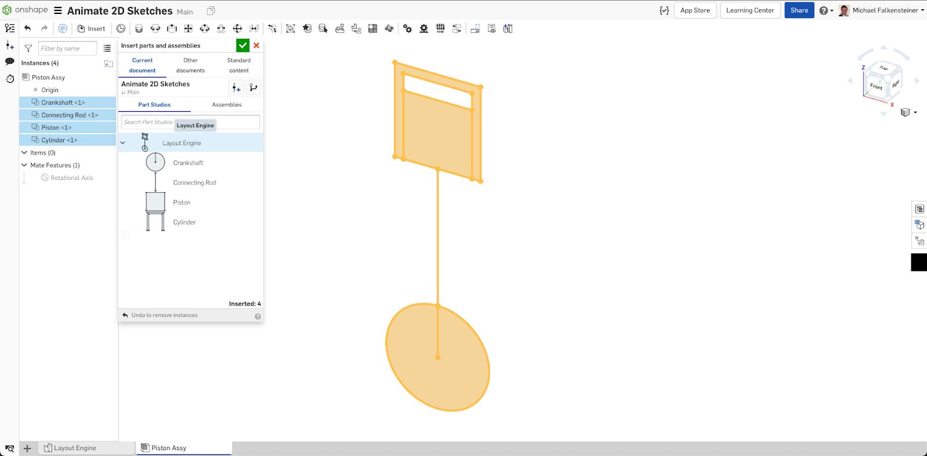Cancel insert dialog with red X
The width and height of the screenshot is (927, 456).
click(x=256, y=46)
